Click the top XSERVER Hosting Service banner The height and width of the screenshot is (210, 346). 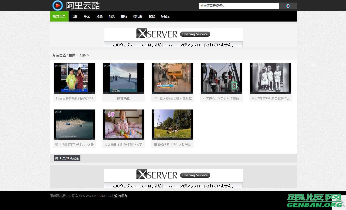173,37
